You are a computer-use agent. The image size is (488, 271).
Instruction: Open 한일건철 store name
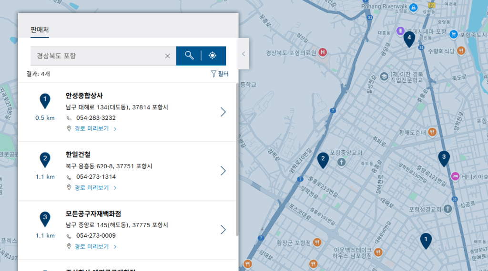click(x=78, y=155)
